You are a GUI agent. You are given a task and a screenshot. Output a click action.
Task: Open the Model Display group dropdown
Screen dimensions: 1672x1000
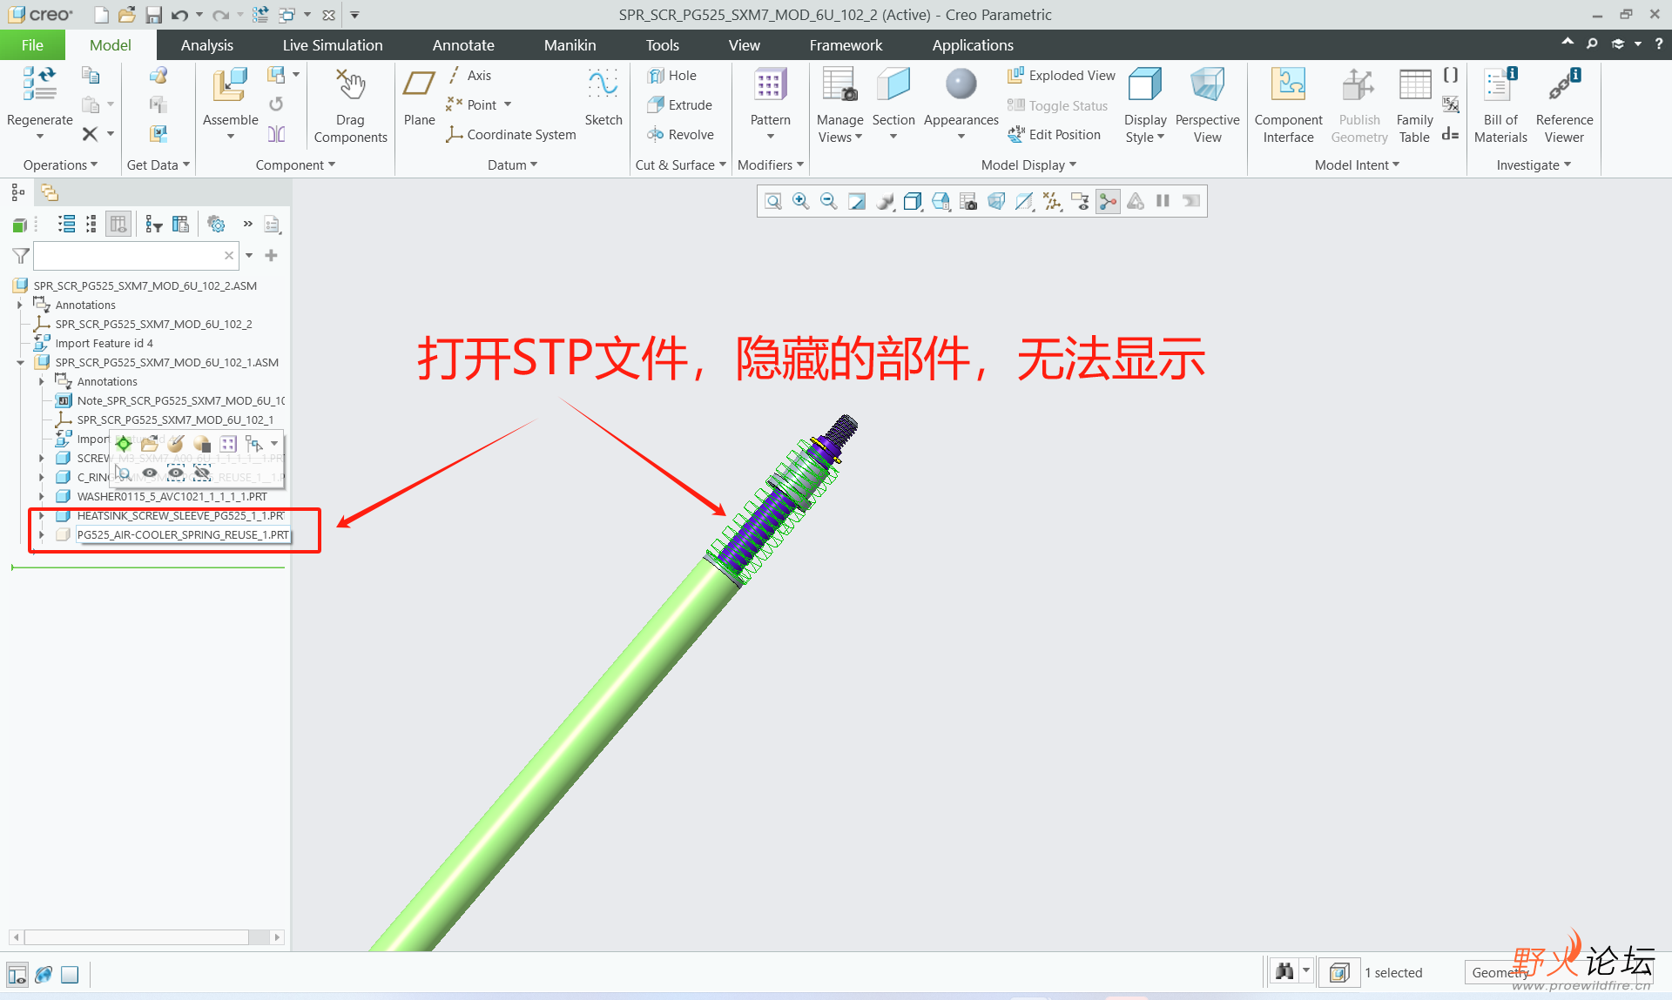(1028, 165)
